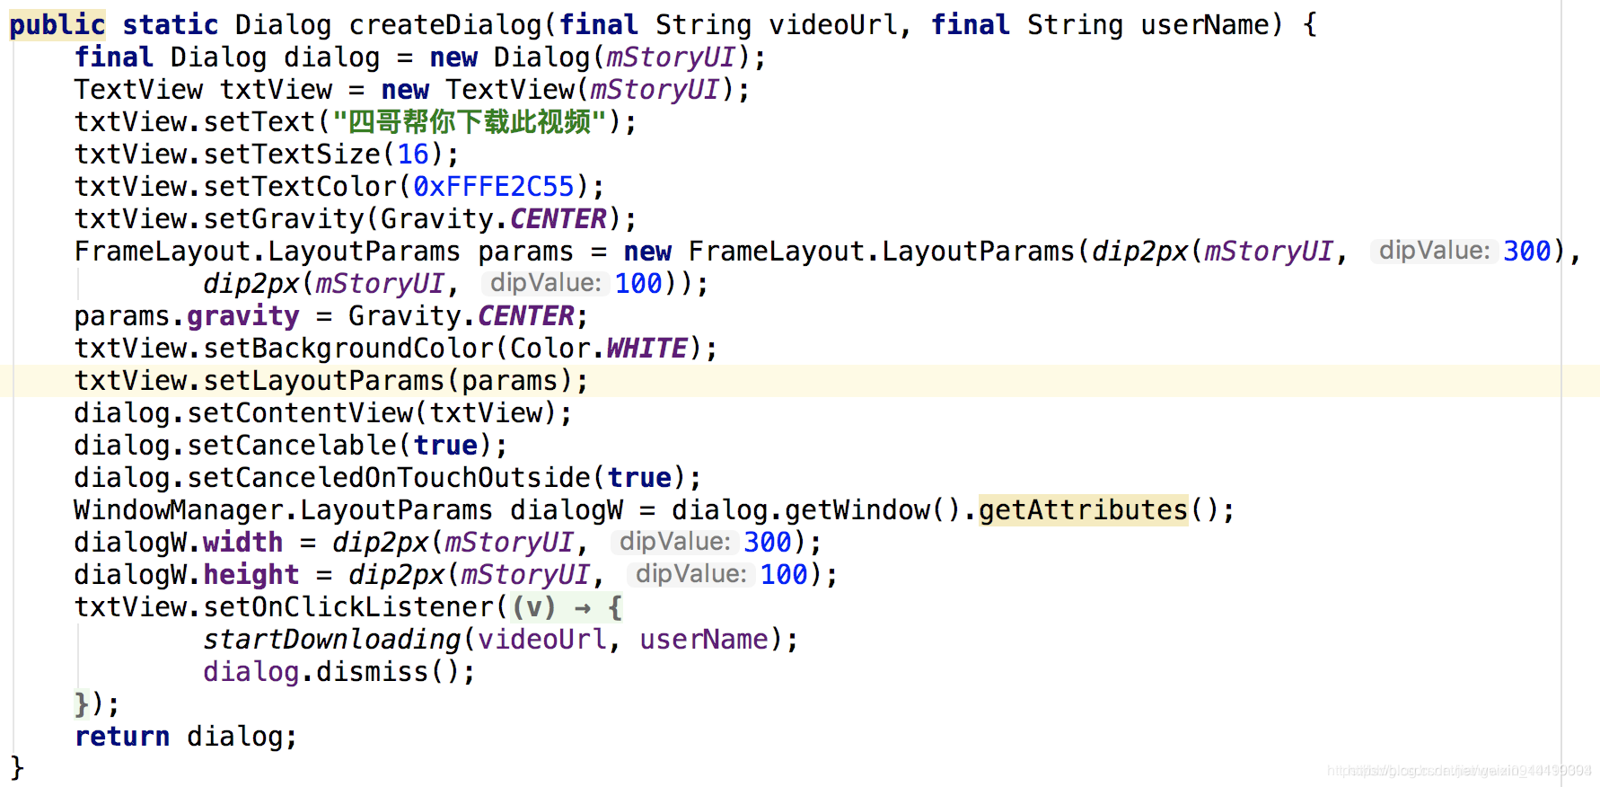Click the lambda (v) -> { expression
1600x787 pixels.
[x=567, y=607]
